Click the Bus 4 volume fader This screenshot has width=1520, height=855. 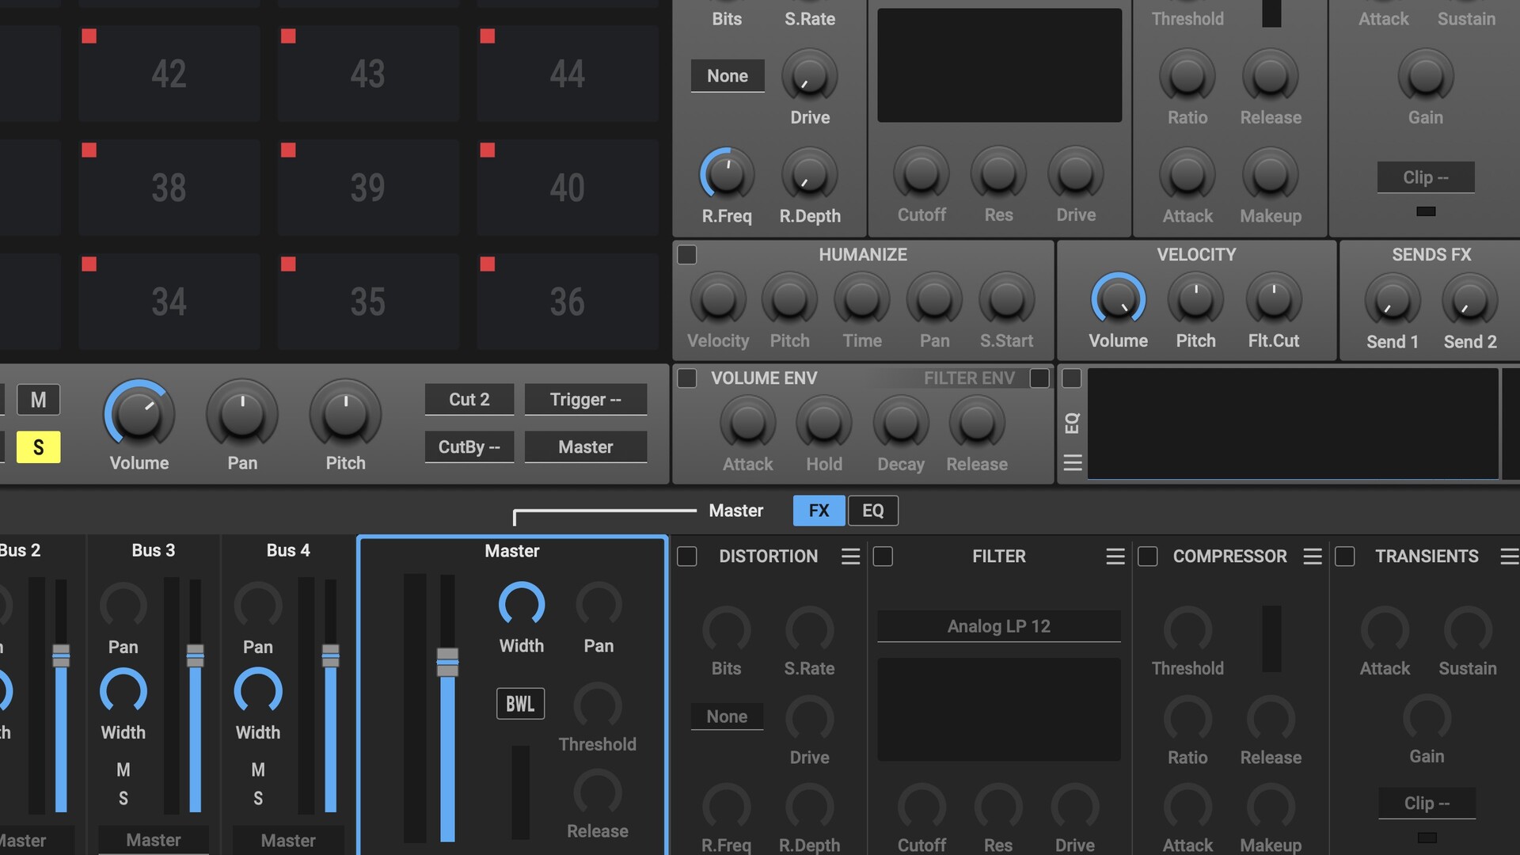(x=330, y=655)
